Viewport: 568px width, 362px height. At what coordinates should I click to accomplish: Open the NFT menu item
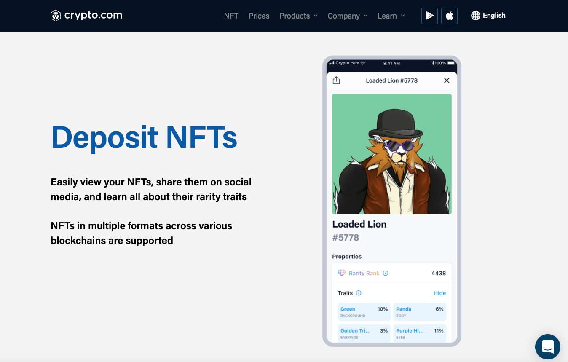click(x=231, y=16)
